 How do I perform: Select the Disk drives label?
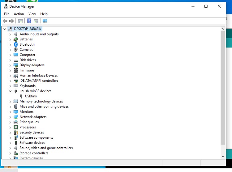28,60
